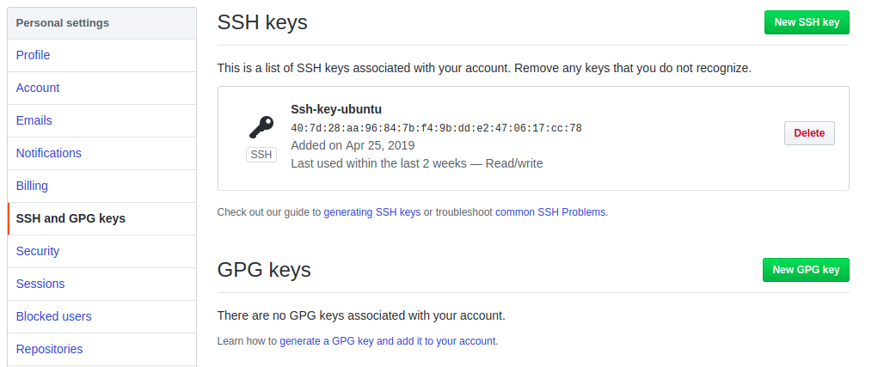This screenshot has width=890, height=367.
Task: Select Notifications in the sidebar
Action: click(49, 153)
